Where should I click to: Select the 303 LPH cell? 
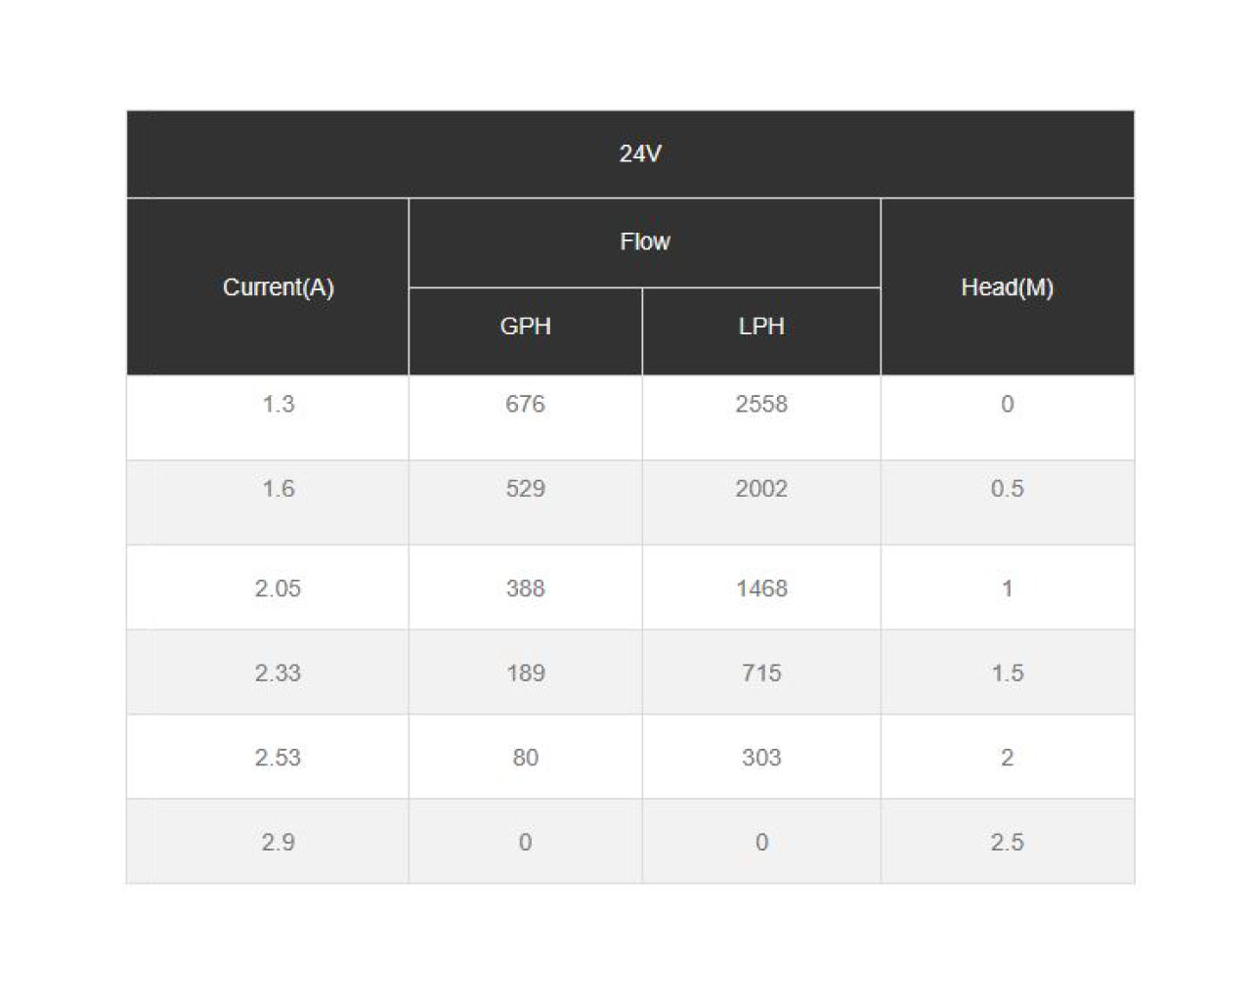[761, 757]
